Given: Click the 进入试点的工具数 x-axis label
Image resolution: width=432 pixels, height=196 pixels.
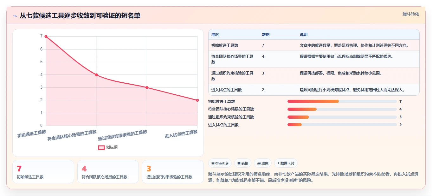Looking at the screenshot, I should [x=181, y=134].
